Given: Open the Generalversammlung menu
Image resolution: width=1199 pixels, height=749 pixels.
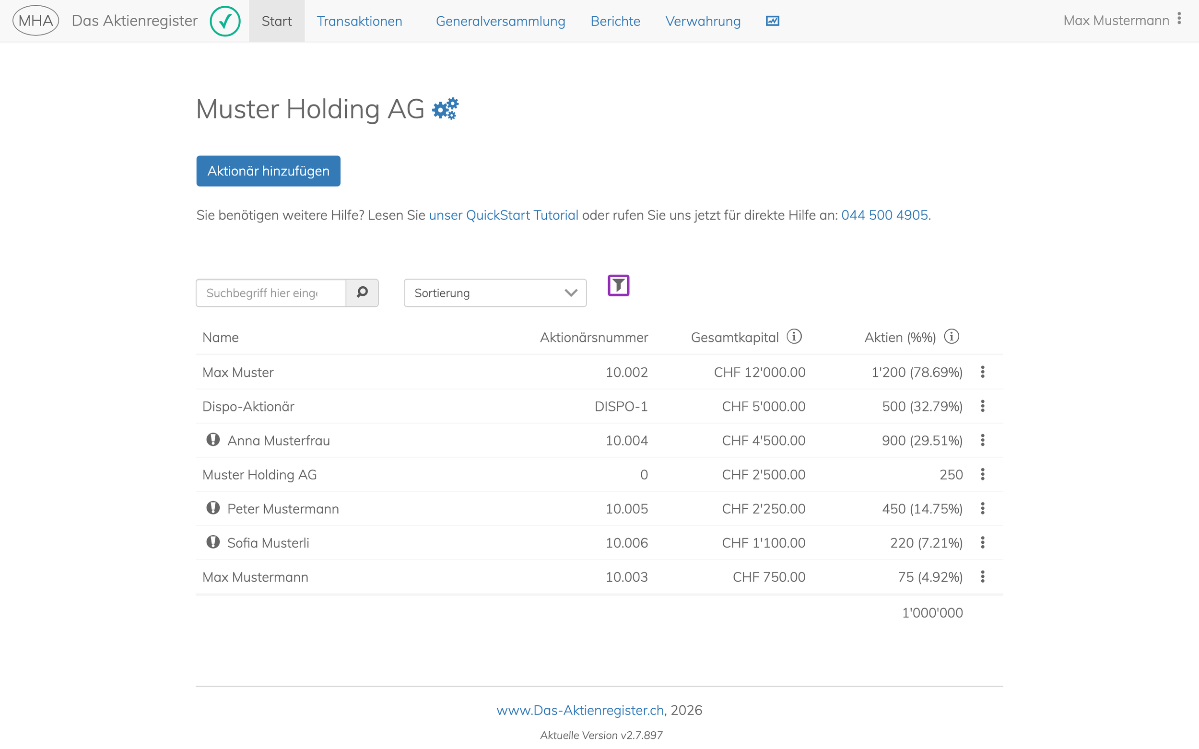Looking at the screenshot, I should tap(500, 21).
